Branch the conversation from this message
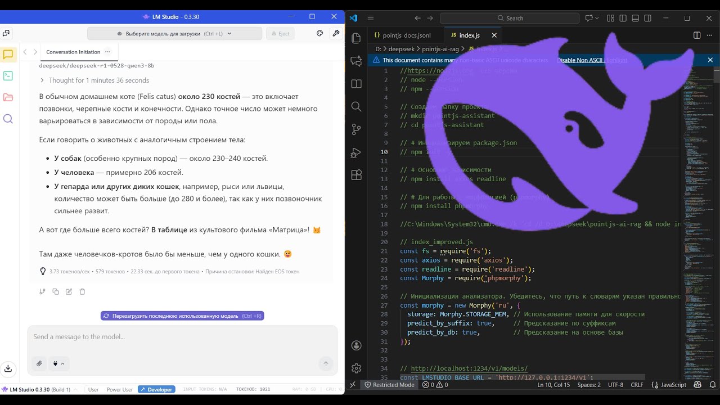 [42, 291]
